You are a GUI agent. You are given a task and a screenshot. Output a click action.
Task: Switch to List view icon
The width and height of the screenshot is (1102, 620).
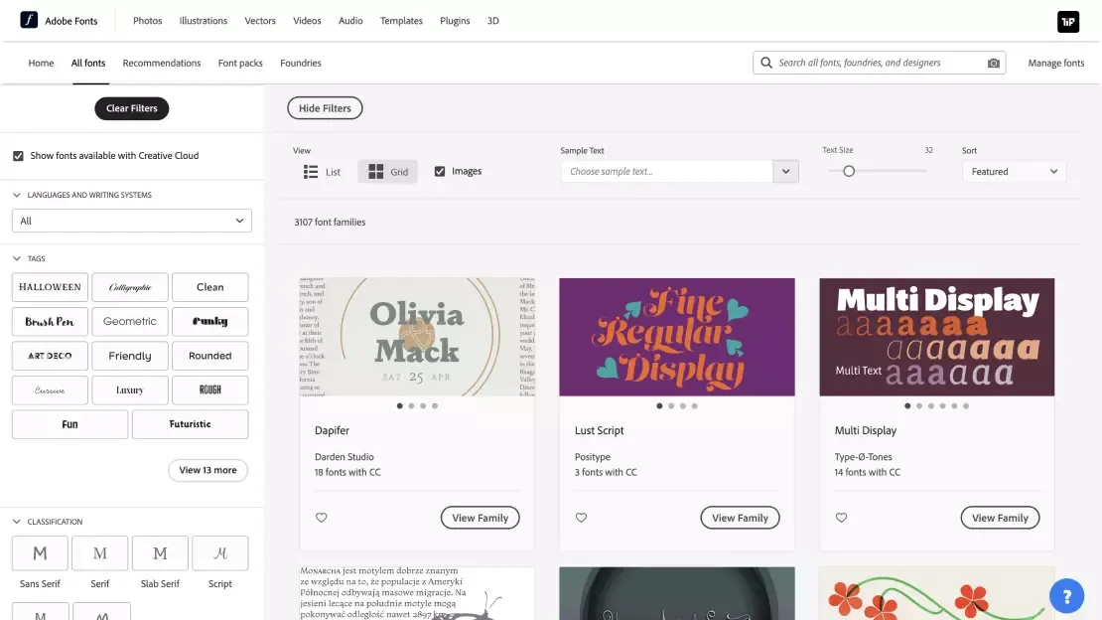(x=311, y=172)
